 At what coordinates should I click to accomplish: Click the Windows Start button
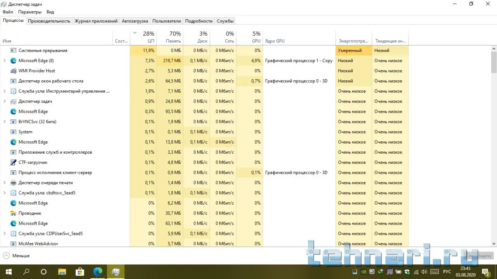pyautogui.click(x=8, y=272)
